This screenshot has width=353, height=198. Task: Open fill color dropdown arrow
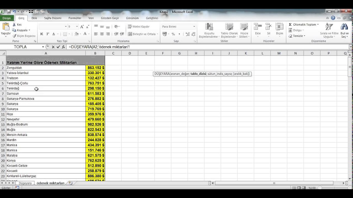click(x=80, y=34)
